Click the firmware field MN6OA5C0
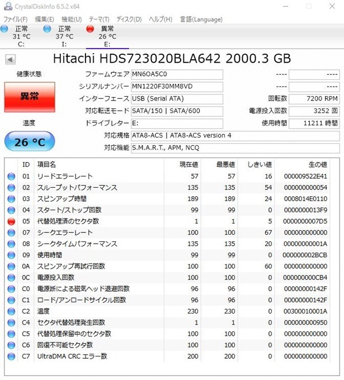Viewport: 344px width, 380px height. coord(177,74)
